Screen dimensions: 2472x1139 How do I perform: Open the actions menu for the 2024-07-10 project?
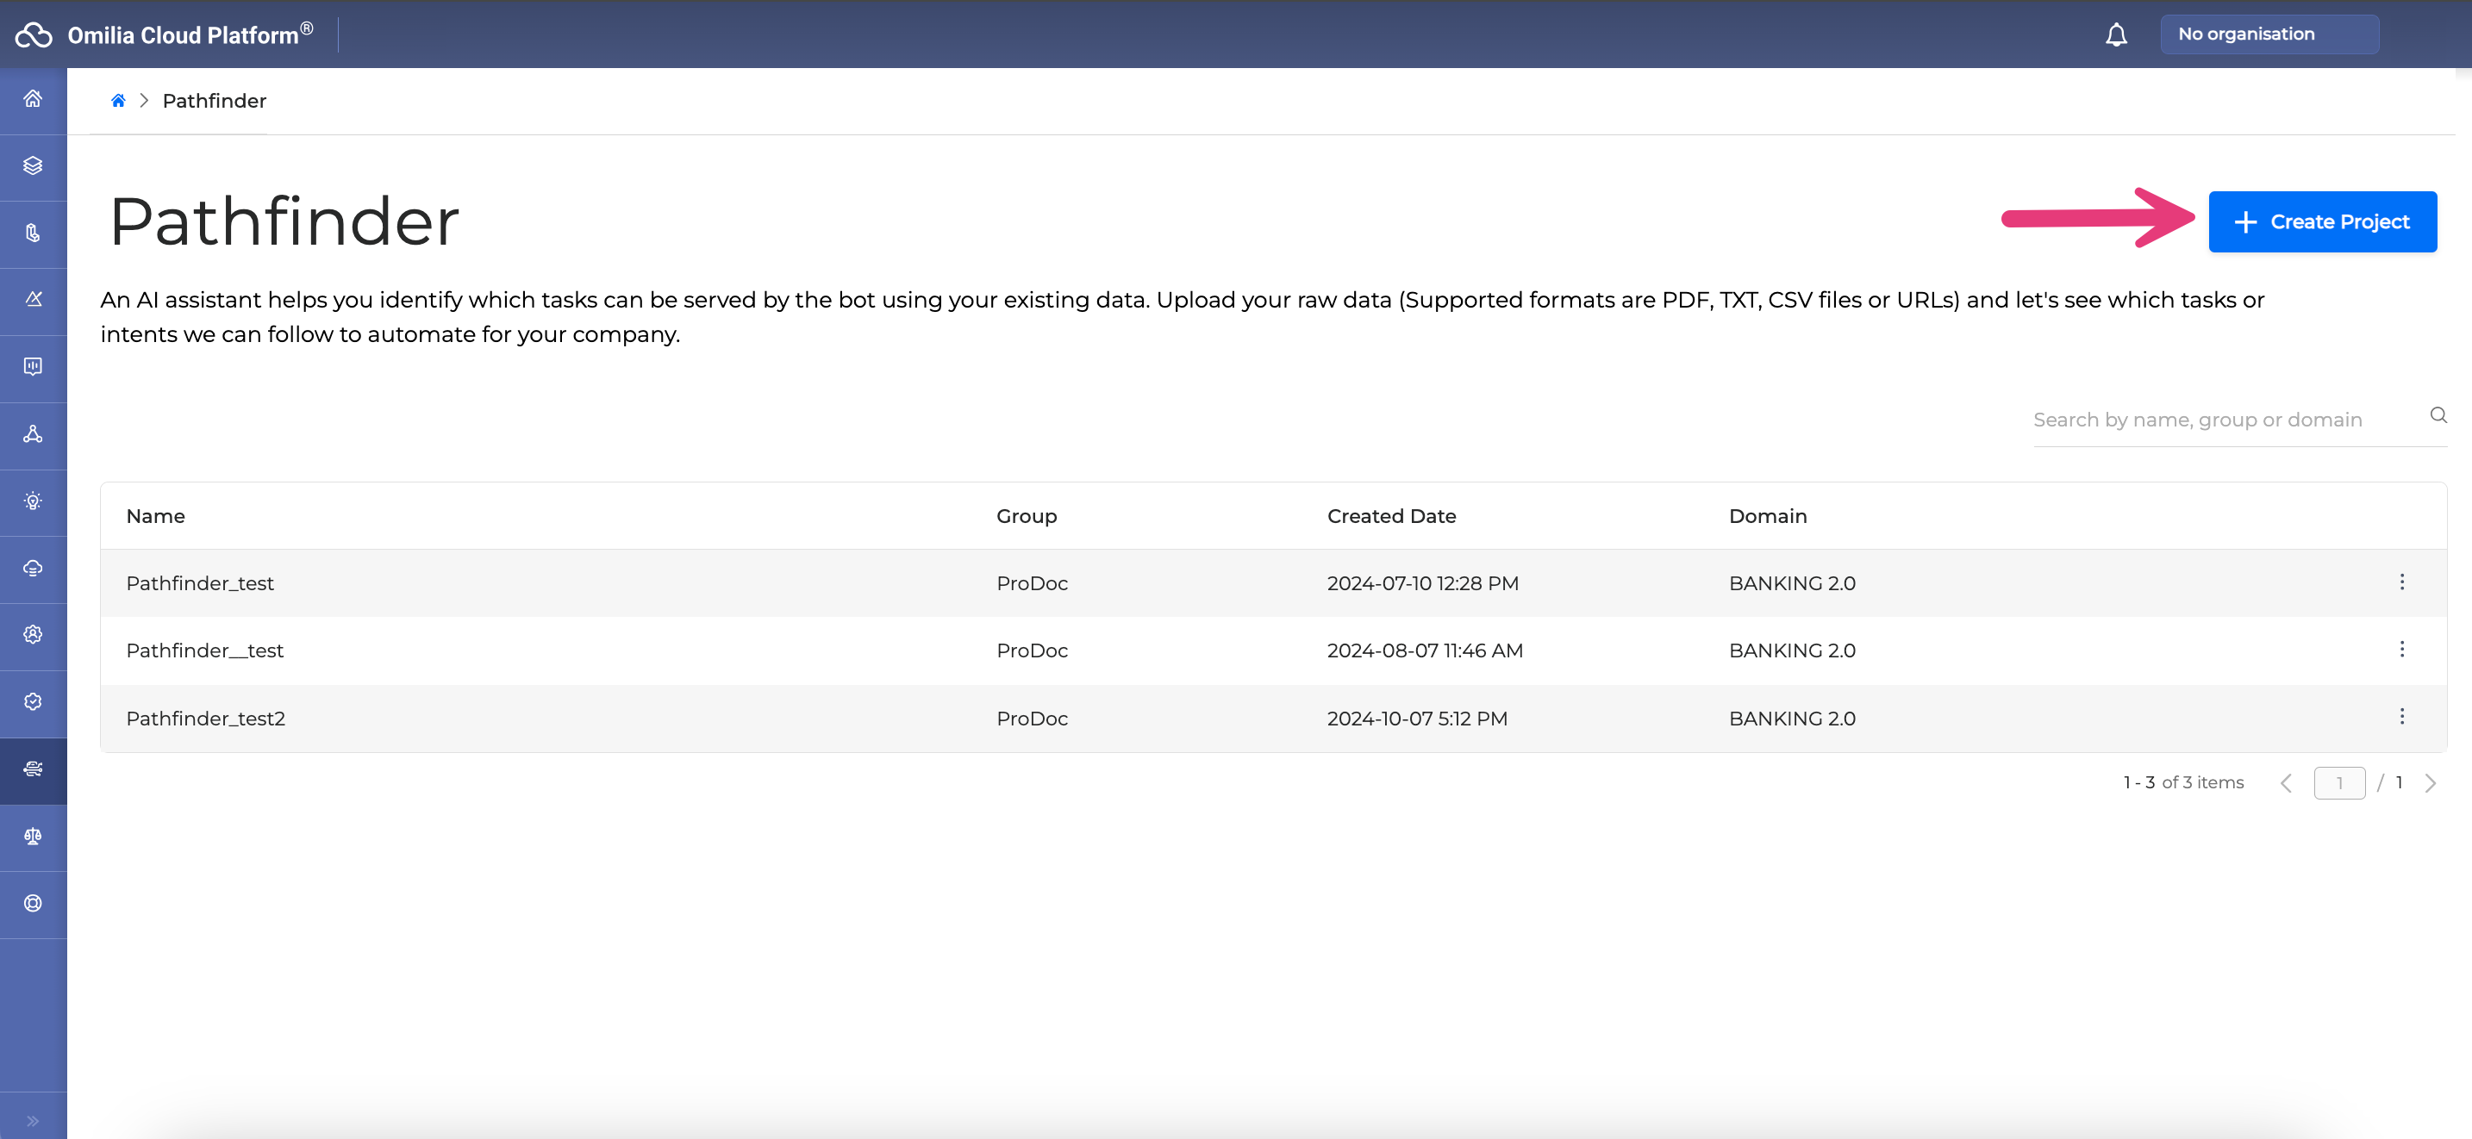click(2401, 582)
